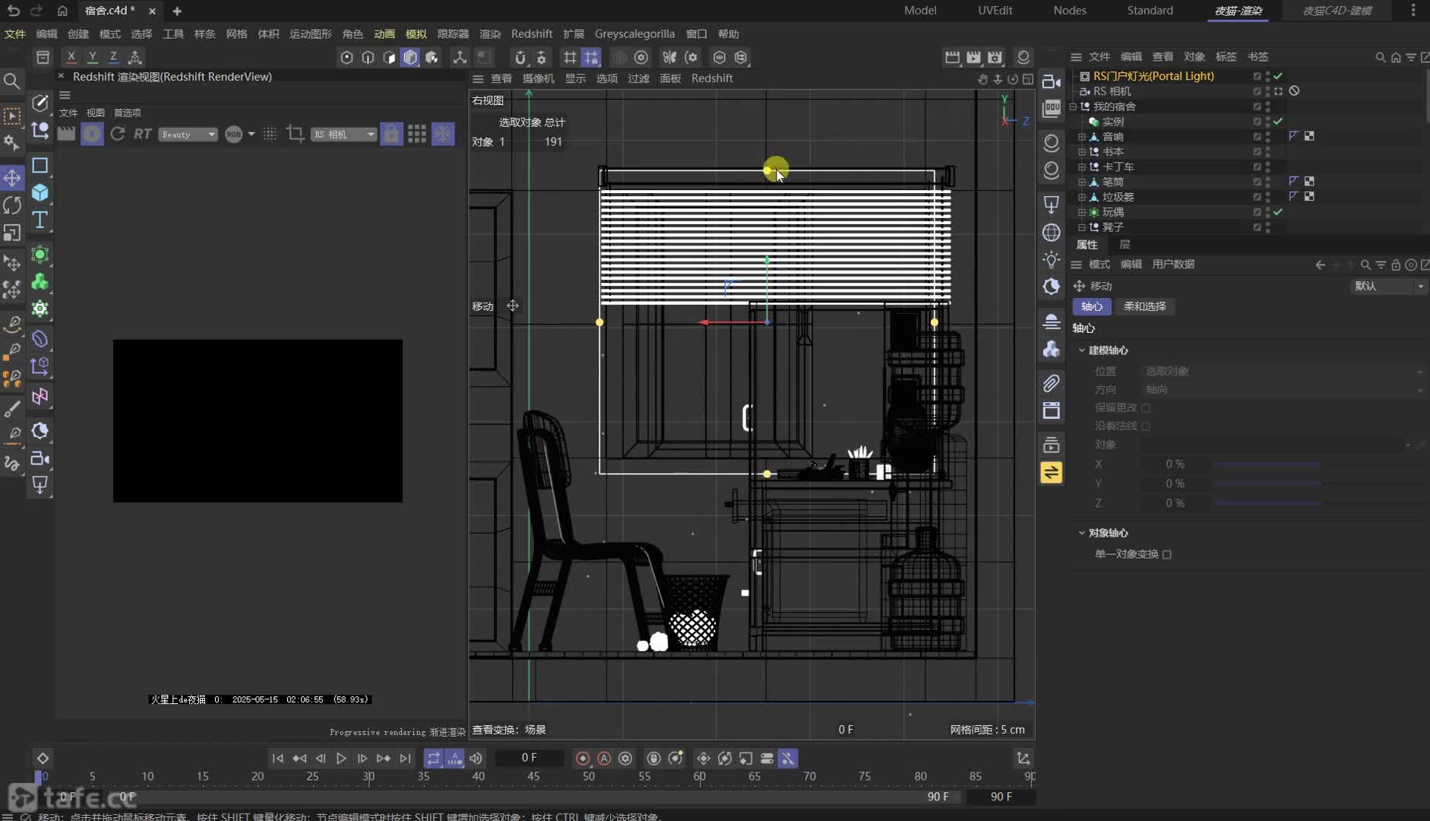
Task: Toggle the render camera lock
Action: pyautogui.click(x=391, y=134)
